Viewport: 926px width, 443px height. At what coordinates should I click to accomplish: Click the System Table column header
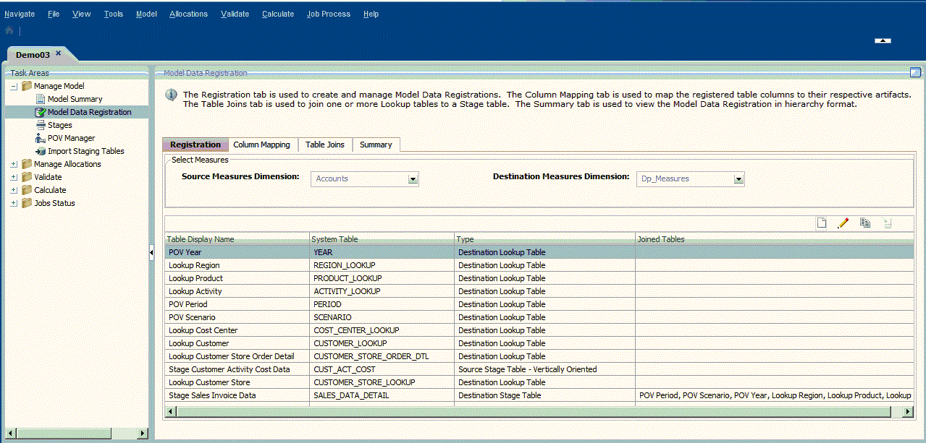pyautogui.click(x=382, y=239)
